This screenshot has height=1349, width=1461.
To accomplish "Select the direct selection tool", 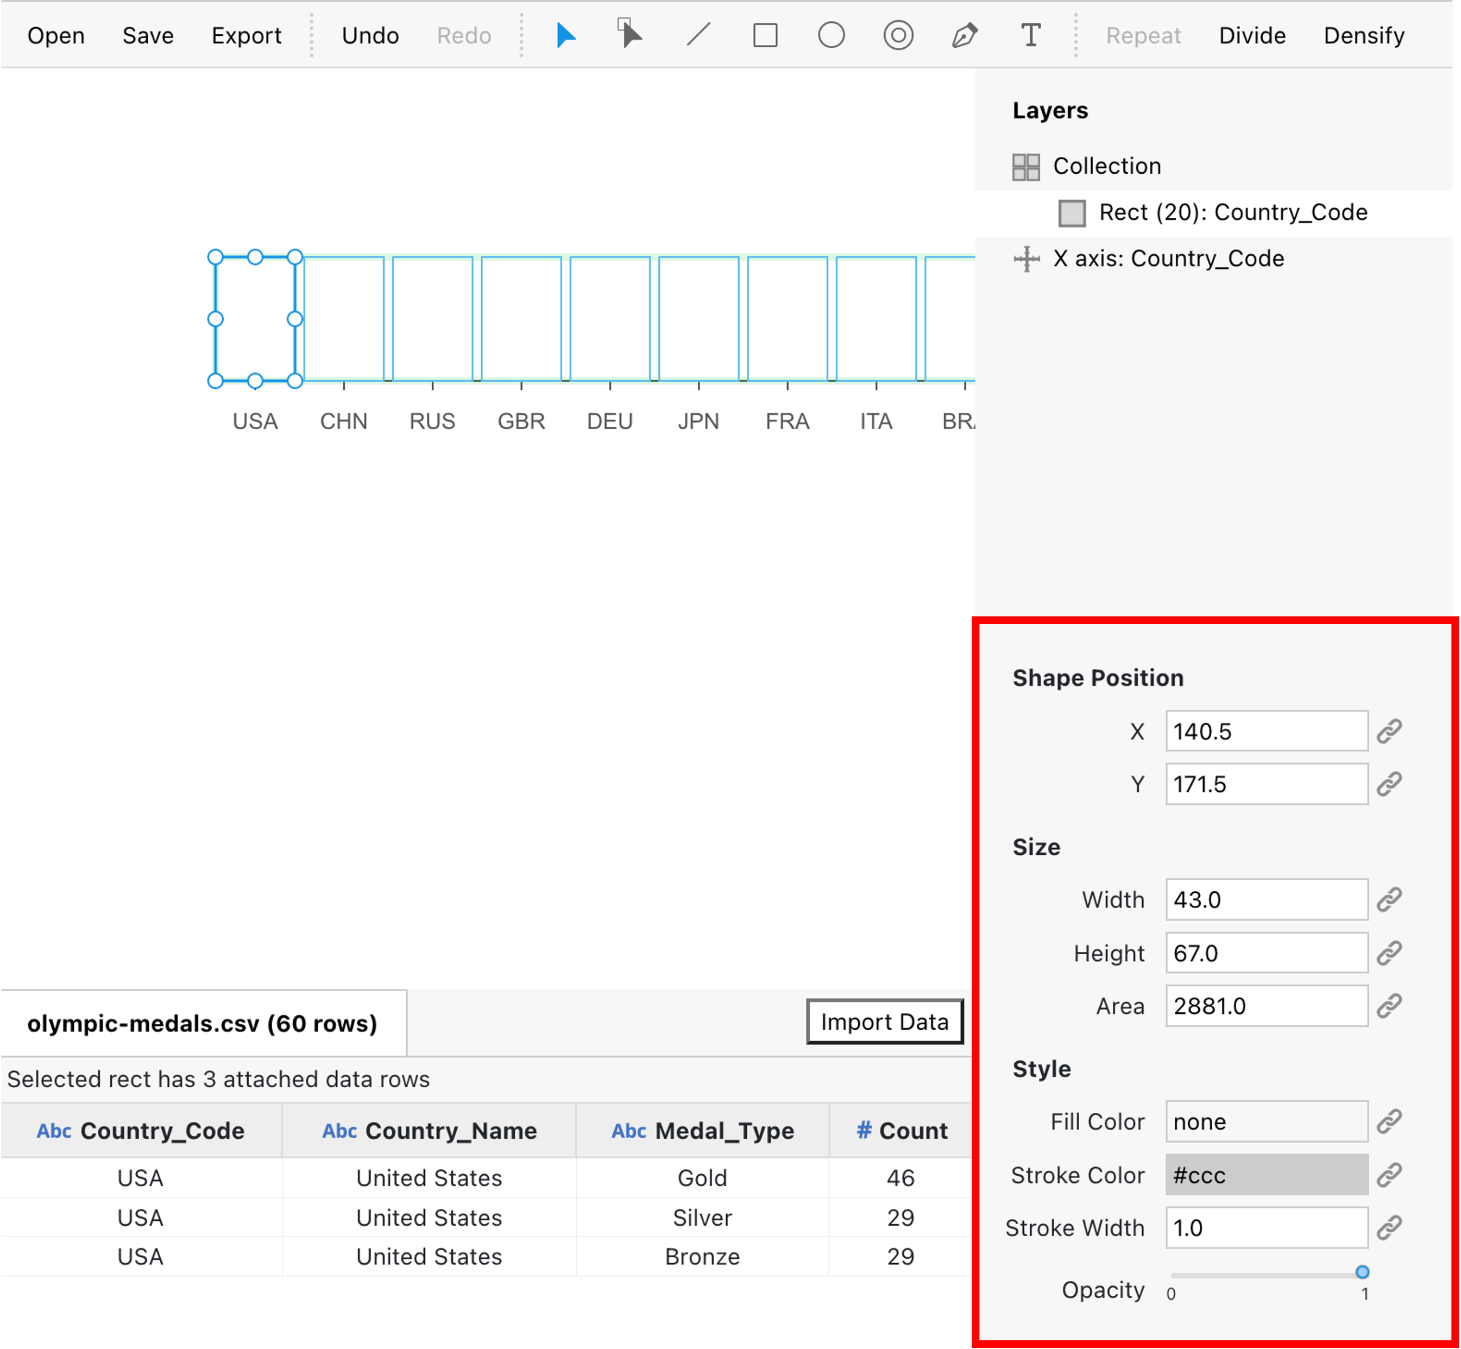I will click(x=629, y=34).
